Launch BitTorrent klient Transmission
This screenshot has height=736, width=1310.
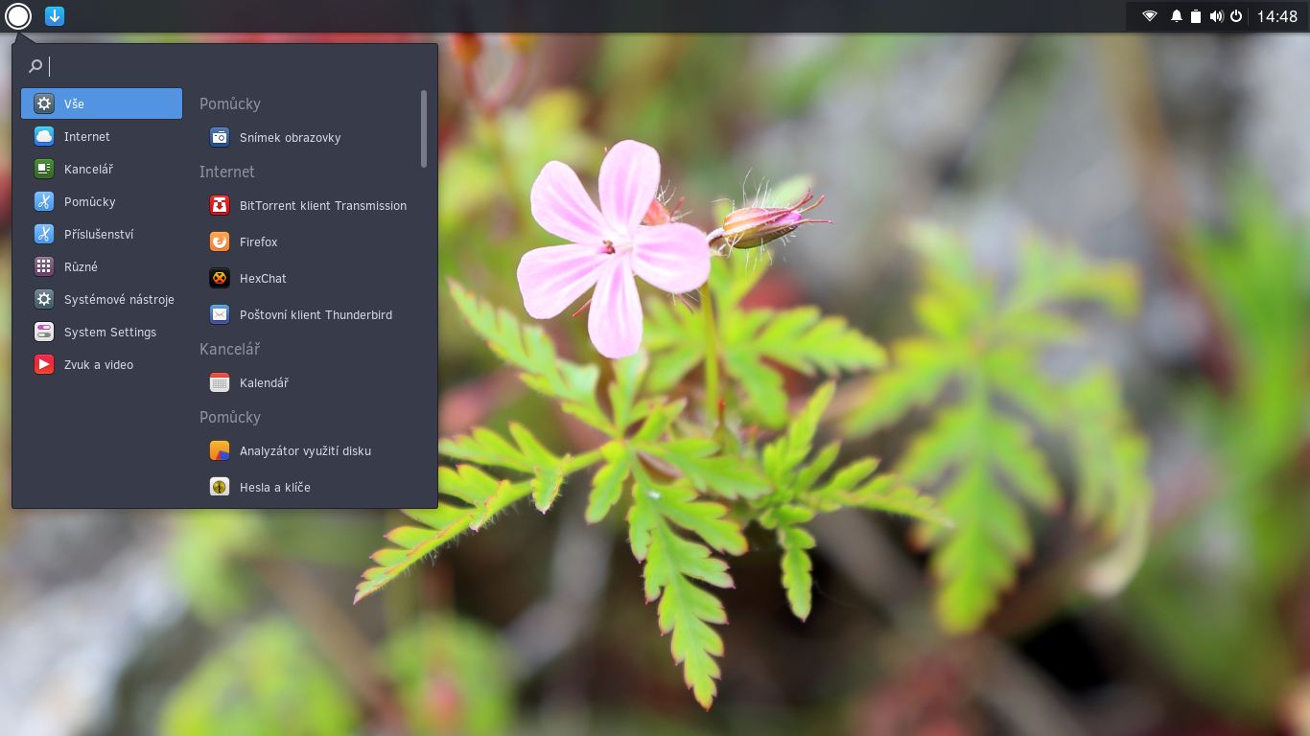click(x=307, y=205)
